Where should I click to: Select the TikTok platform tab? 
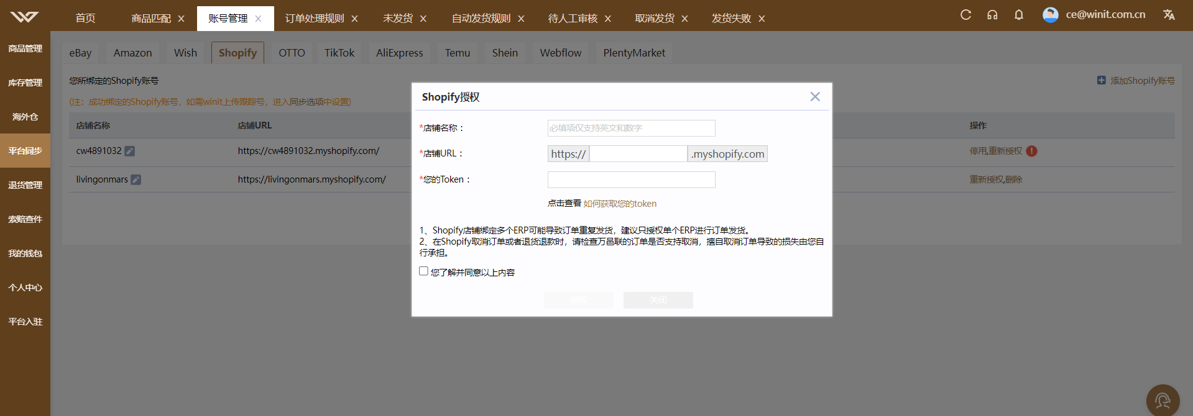[x=339, y=53]
